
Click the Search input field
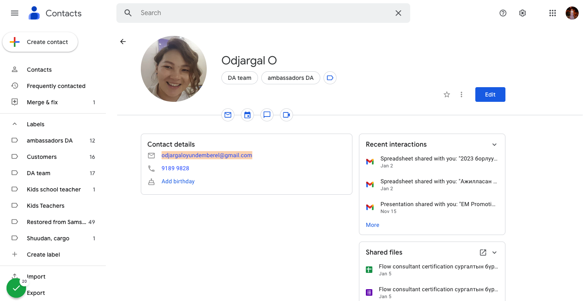pos(263,13)
